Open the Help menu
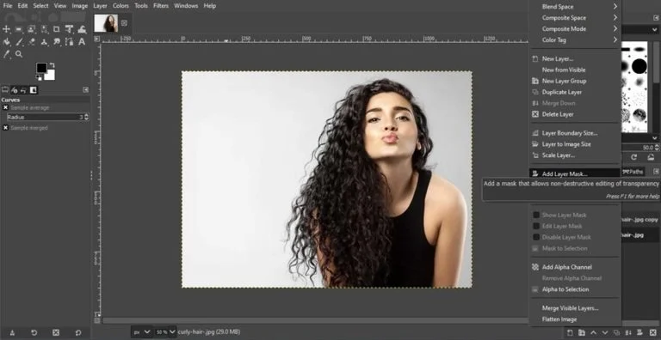 click(209, 6)
